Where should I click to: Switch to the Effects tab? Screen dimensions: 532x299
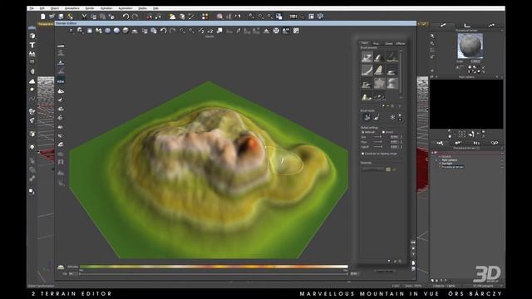pos(401,43)
